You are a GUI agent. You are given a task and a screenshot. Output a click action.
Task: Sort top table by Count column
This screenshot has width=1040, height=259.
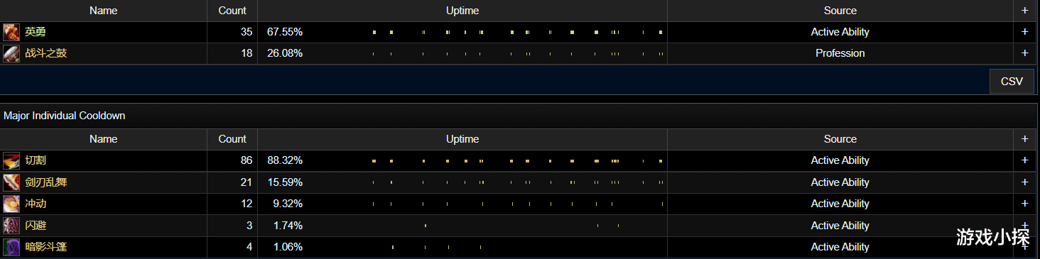232,11
